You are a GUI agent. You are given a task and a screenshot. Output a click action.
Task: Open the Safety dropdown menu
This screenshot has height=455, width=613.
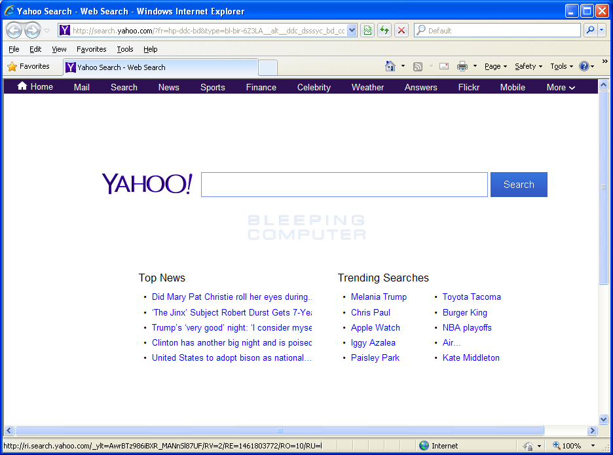click(x=529, y=67)
